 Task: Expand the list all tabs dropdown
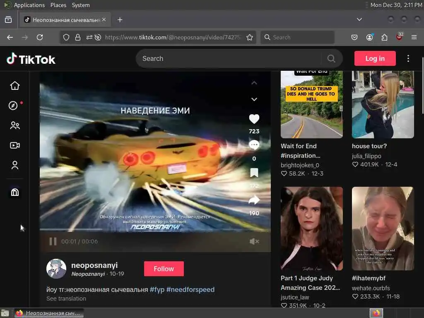click(x=359, y=19)
